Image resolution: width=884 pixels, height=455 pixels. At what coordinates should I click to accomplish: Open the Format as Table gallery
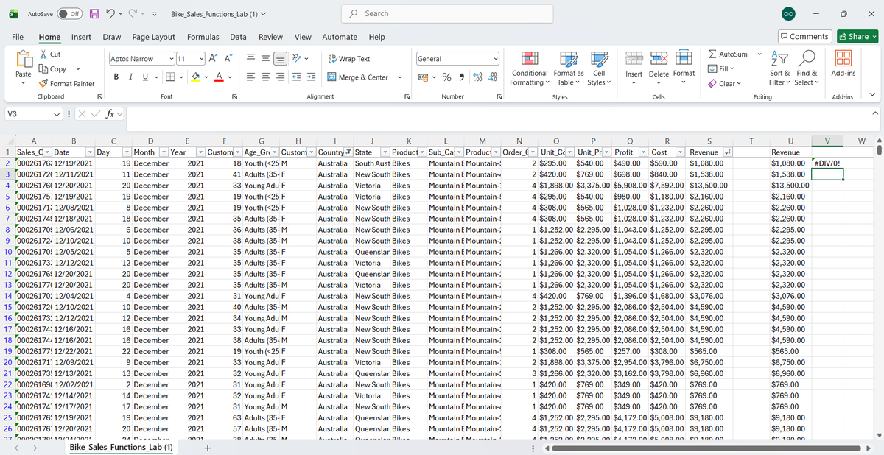[569, 68]
